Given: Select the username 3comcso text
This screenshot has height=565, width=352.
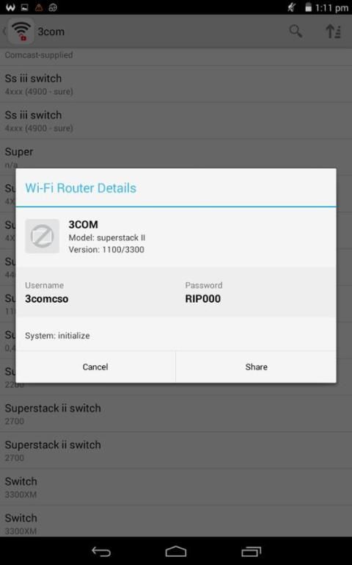Looking at the screenshot, I should [x=47, y=299].
